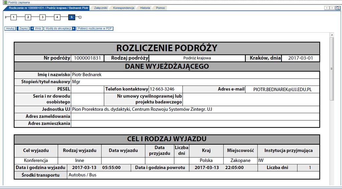Click the ROZLICZENIE PODRÓŻY heading
Image resolution: width=342 pixels, height=189 pixels.
[167, 48]
